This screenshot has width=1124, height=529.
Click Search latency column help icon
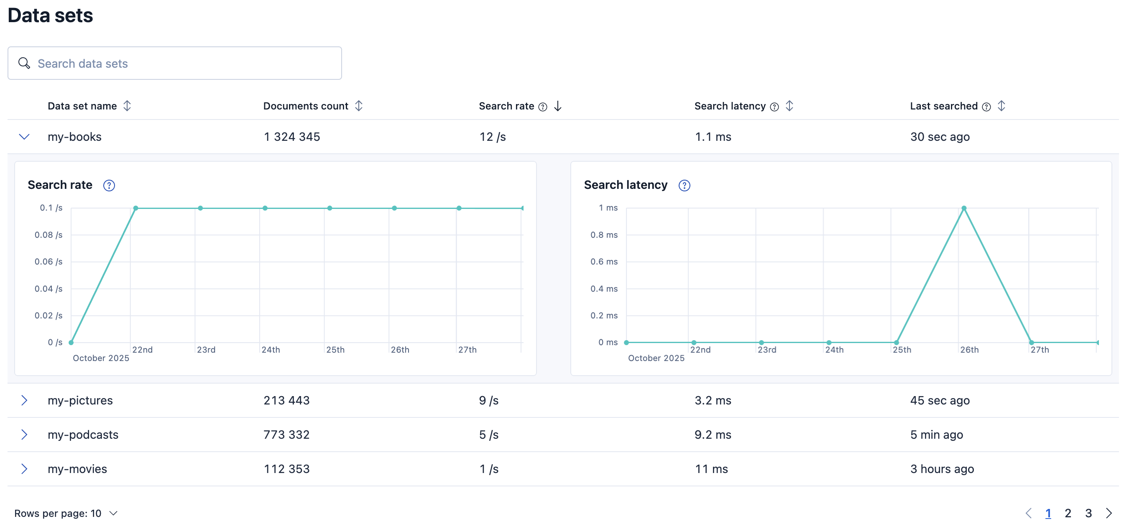pos(774,107)
